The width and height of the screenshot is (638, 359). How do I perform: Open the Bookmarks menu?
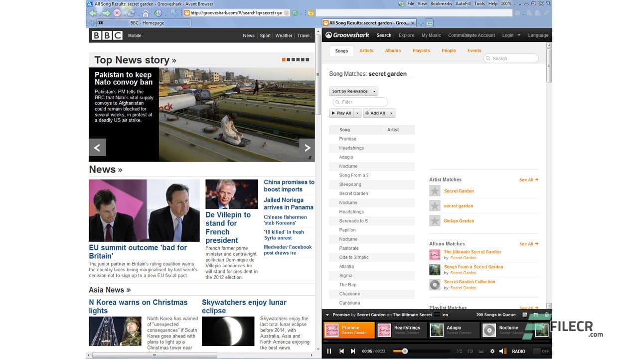tap(441, 3)
